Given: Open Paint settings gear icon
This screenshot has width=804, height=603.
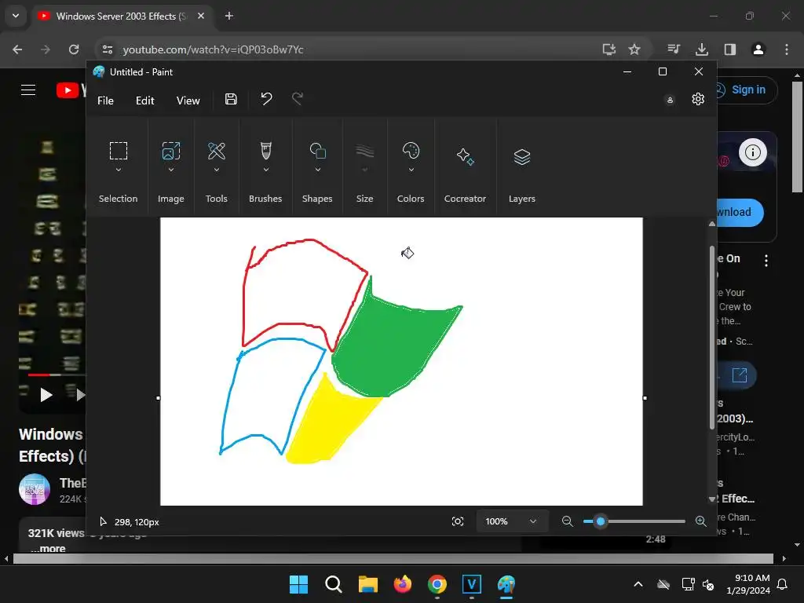Looking at the screenshot, I should [698, 99].
